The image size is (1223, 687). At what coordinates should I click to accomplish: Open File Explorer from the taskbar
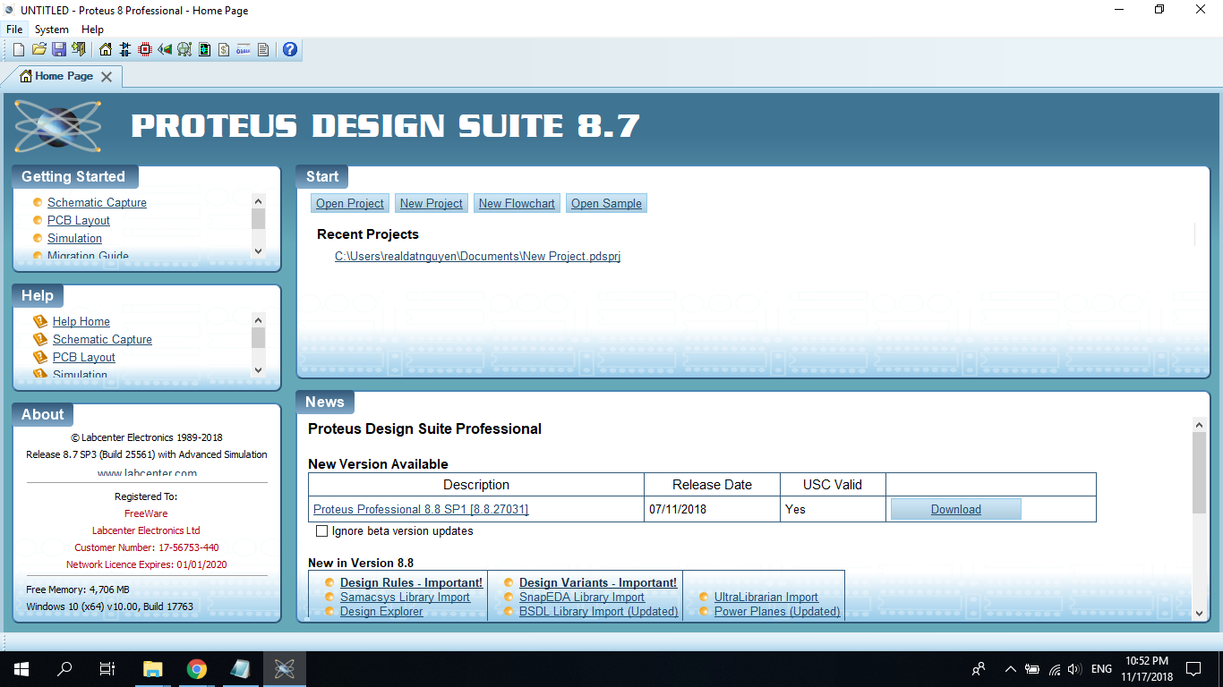coord(153,668)
